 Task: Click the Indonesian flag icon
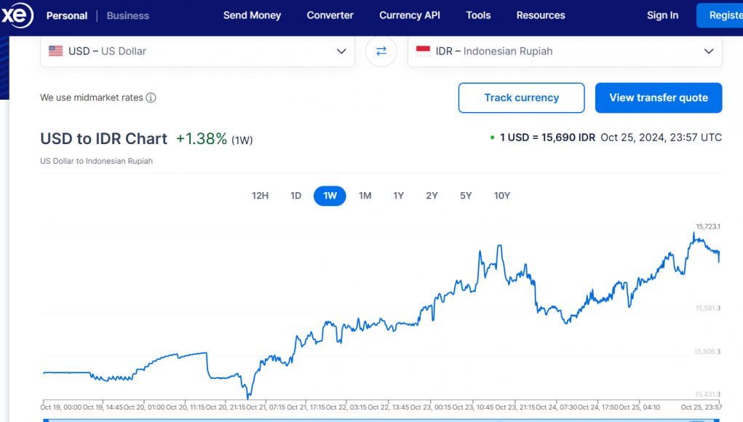pyautogui.click(x=423, y=51)
